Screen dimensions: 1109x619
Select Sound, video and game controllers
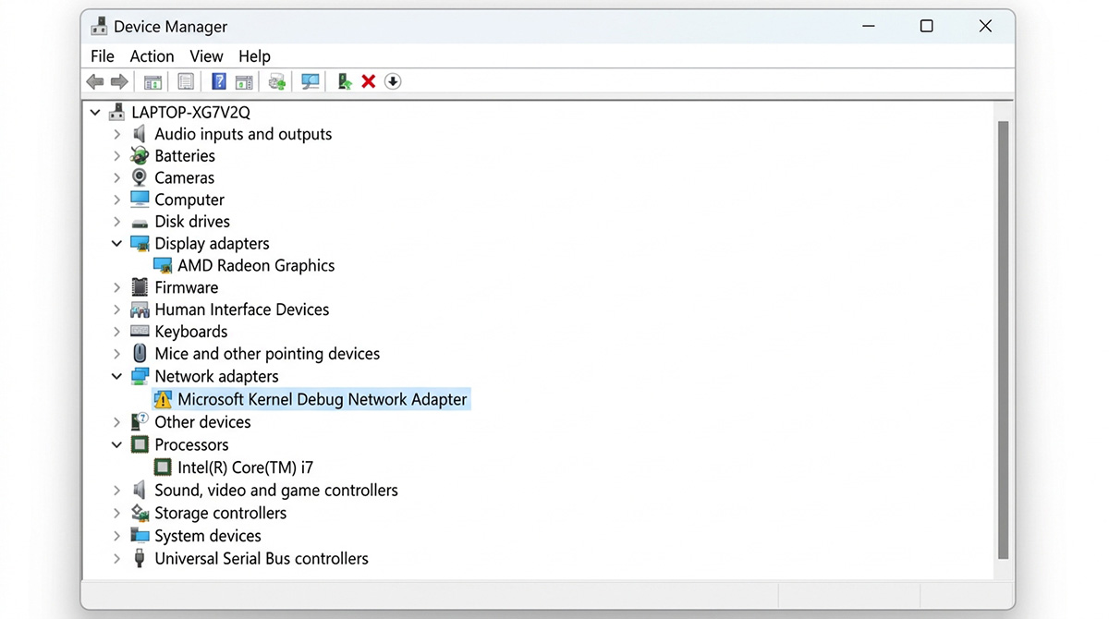(276, 491)
